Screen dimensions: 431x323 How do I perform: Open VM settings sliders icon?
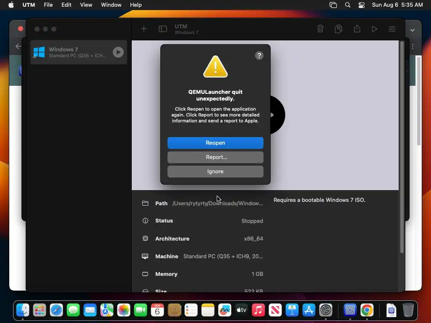tap(392, 29)
